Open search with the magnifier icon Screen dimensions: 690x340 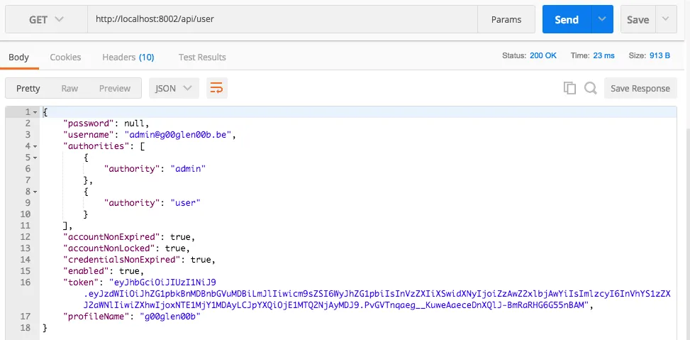pyautogui.click(x=590, y=89)
